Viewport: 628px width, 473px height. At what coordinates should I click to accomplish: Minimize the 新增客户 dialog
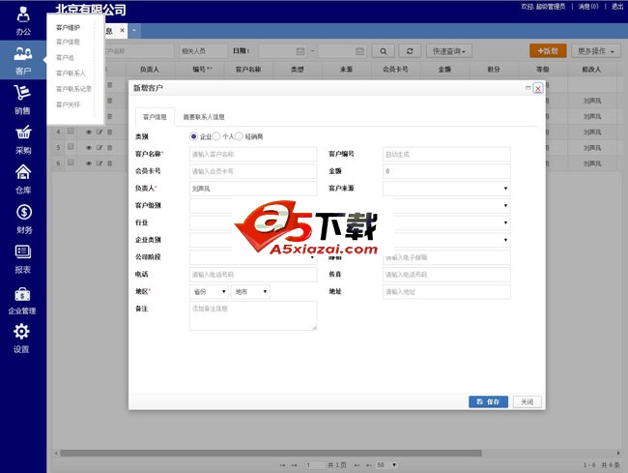[528, 88]
